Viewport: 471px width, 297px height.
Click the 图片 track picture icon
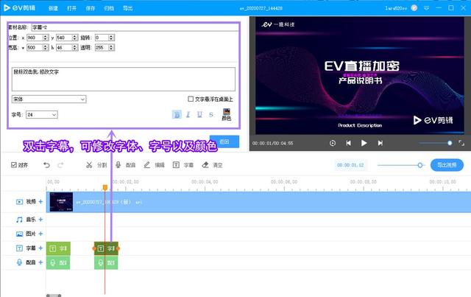pyautogui.click(x=19, y=234)
